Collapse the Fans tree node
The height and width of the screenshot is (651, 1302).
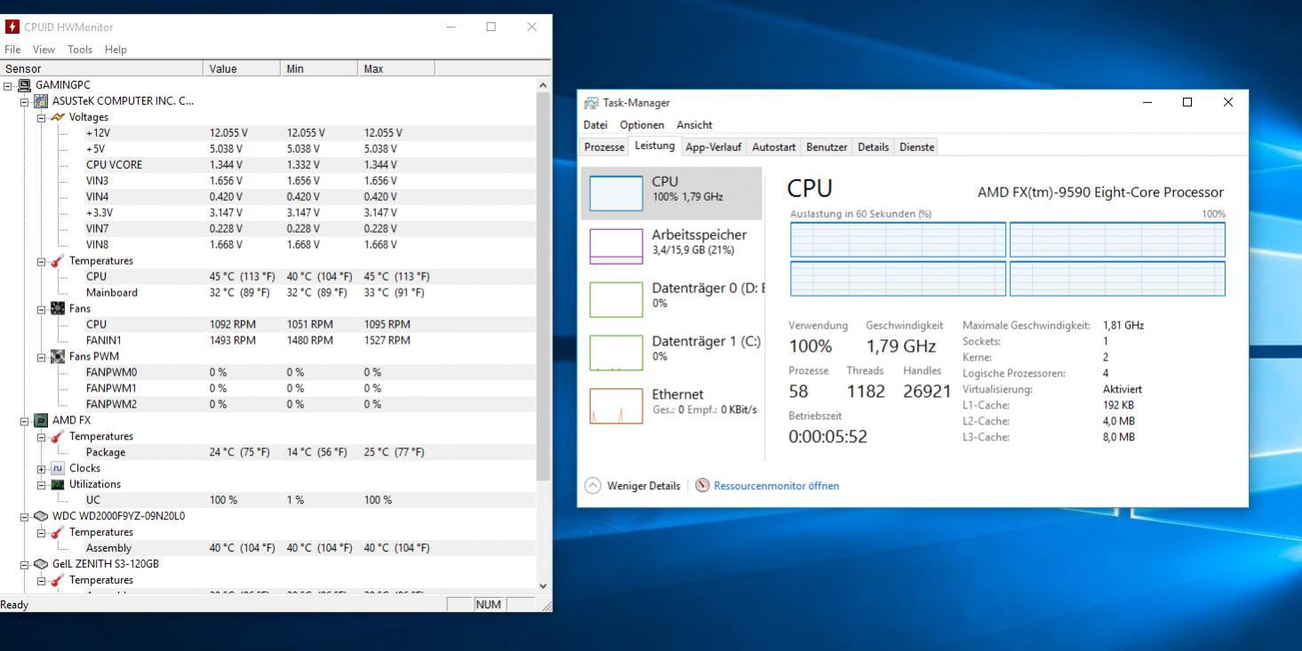tap(41, 309)
